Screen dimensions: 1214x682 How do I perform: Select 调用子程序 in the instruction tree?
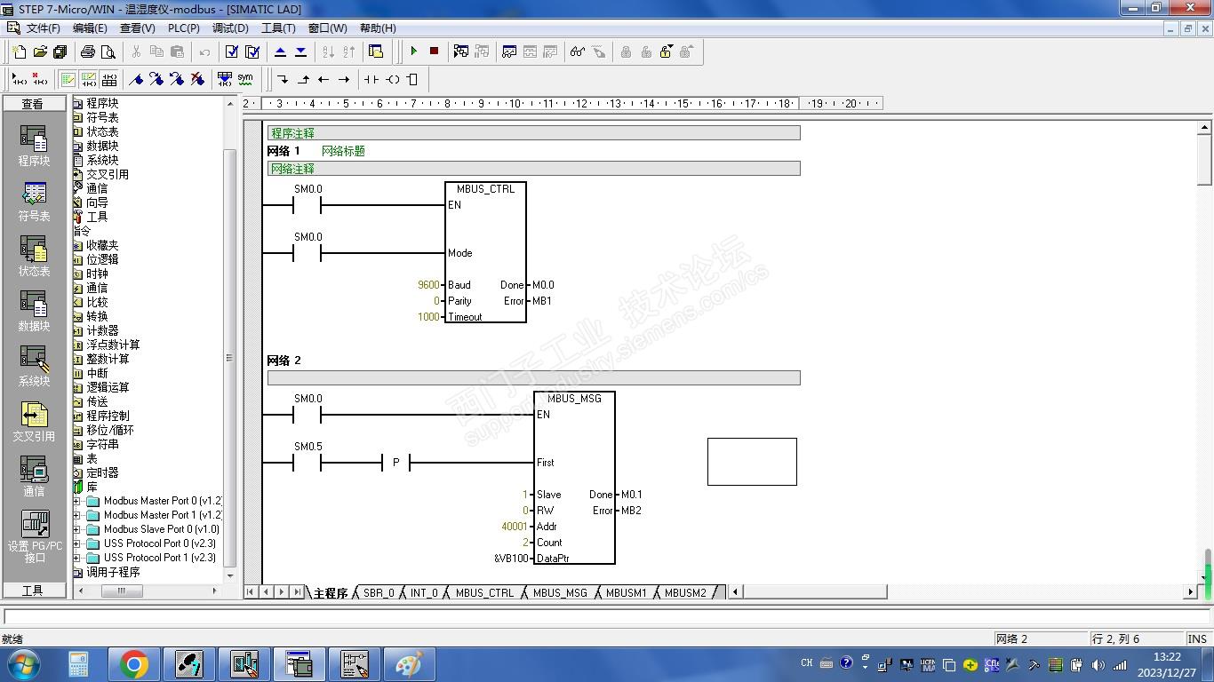pos(113,572)
